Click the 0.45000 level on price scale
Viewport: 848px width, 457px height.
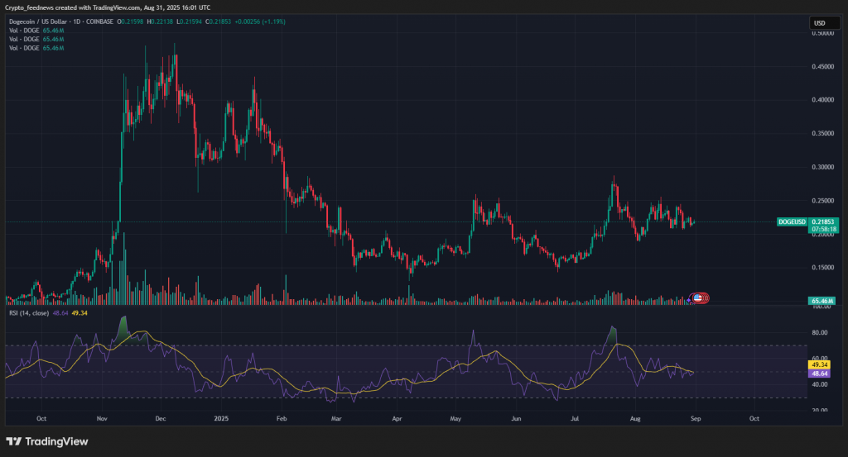point(821,68)
